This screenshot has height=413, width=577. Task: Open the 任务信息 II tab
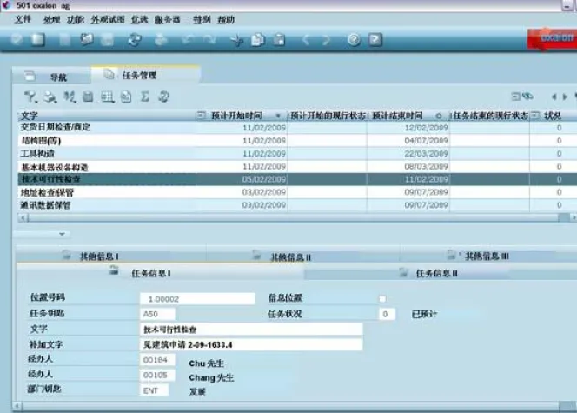[436, 273]
